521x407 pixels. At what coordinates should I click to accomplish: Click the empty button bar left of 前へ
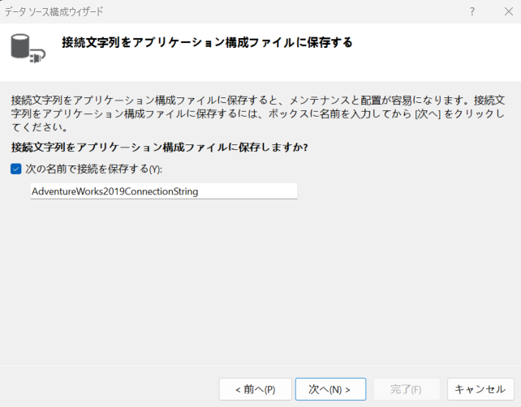(105, 389)
